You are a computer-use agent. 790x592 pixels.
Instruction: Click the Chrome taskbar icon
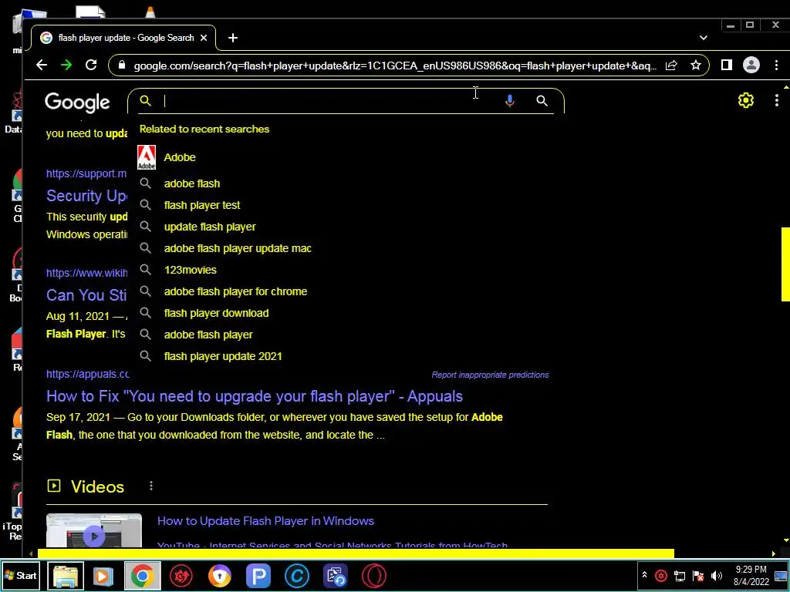[142, 576]
